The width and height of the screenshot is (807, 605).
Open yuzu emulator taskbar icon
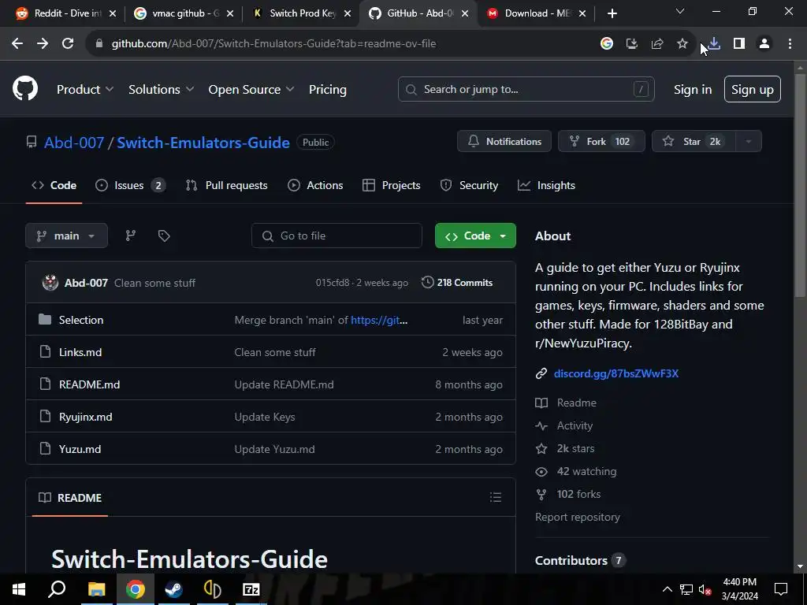[x=212, y=589]
